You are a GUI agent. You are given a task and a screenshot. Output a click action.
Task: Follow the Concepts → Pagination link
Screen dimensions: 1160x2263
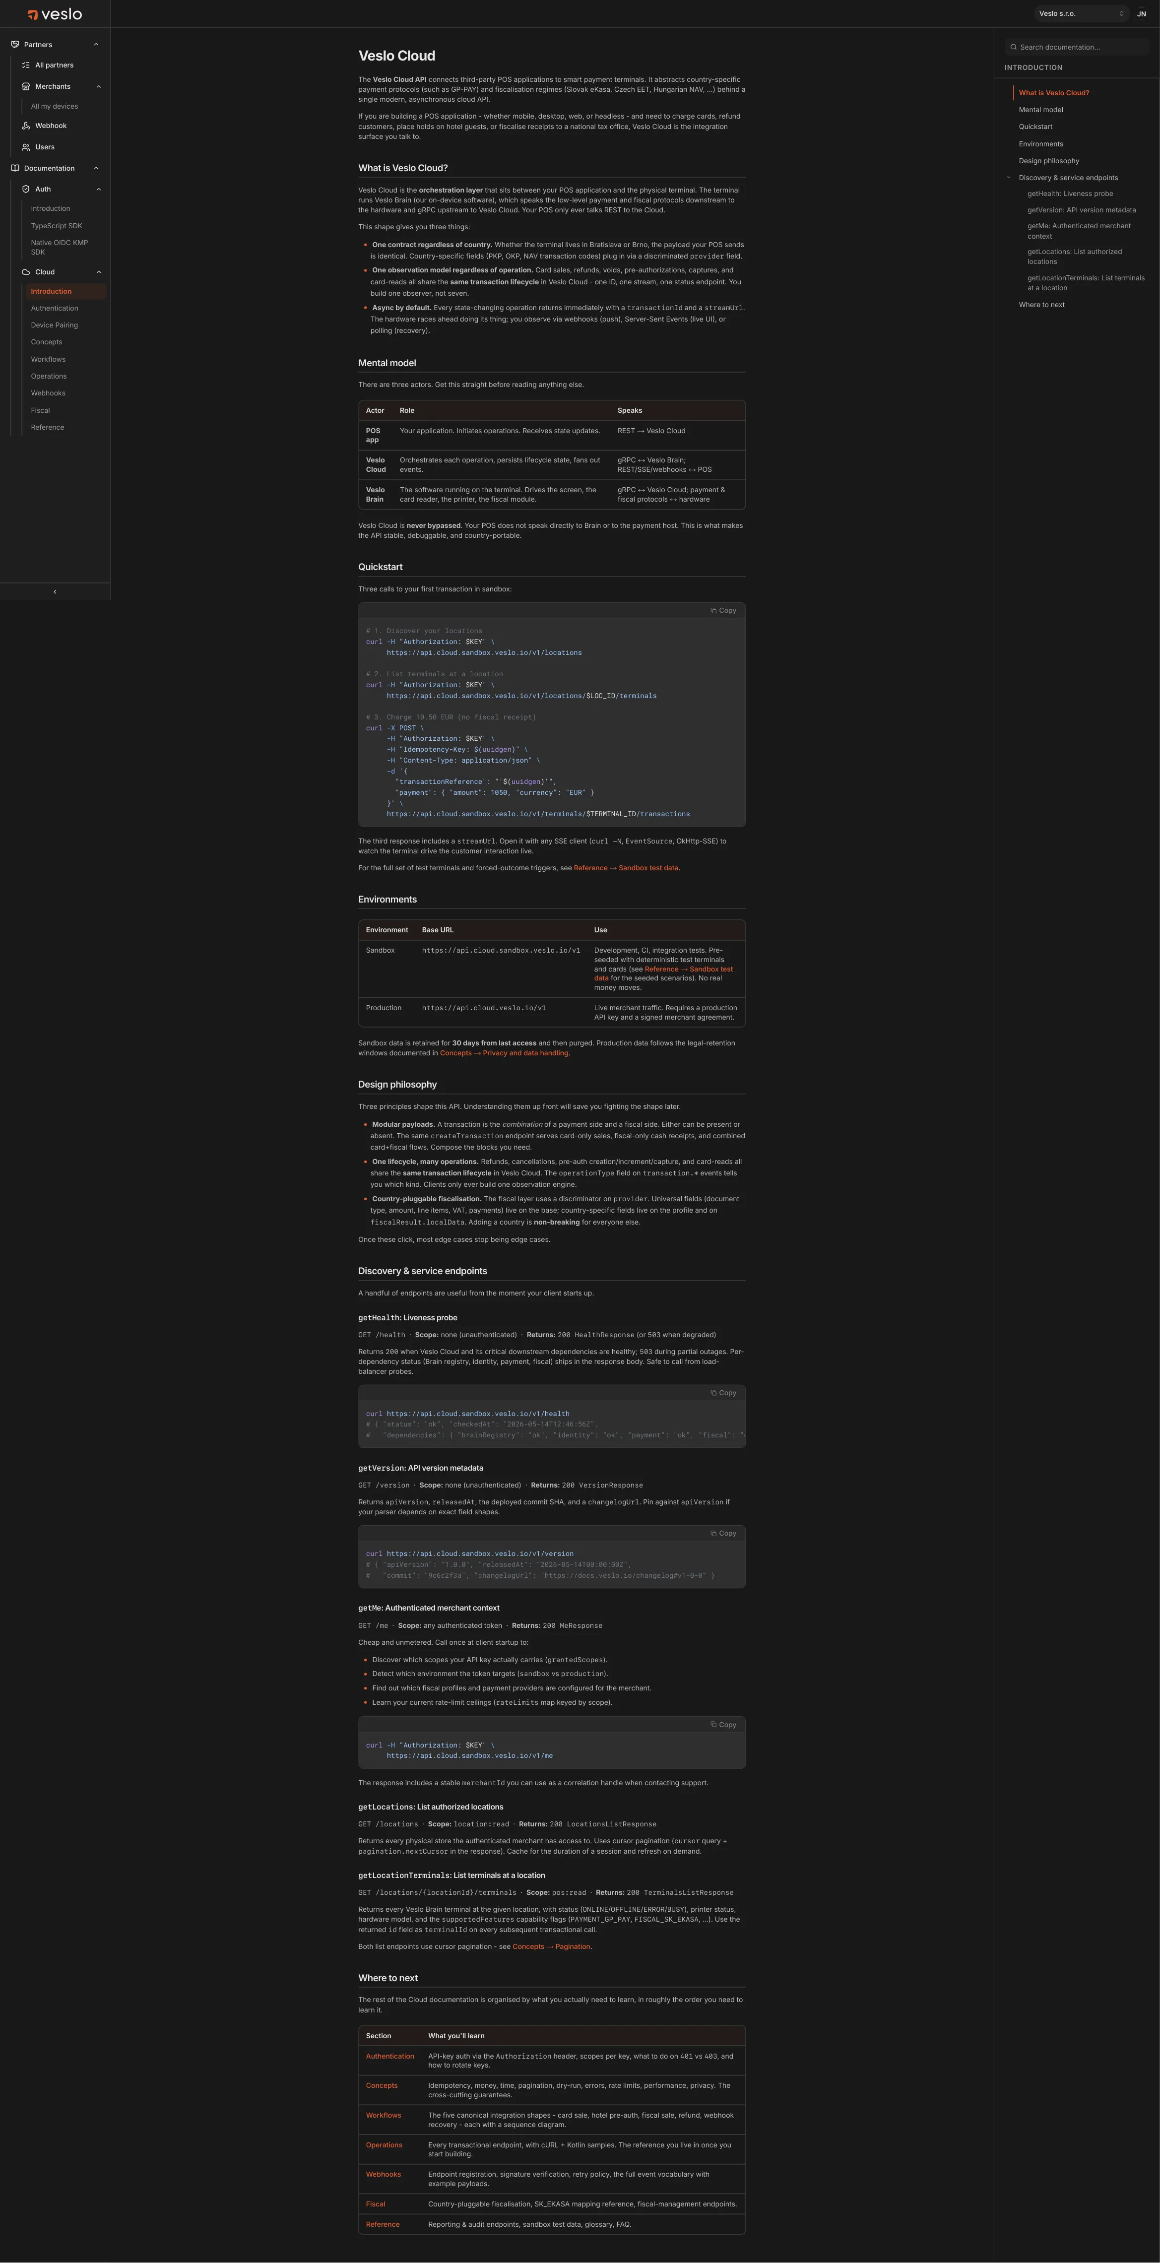coord(551,1946)
